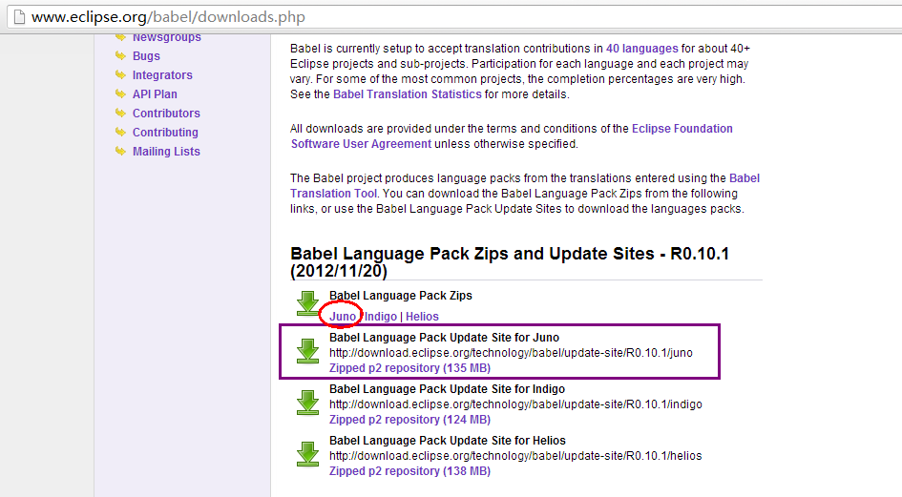Download Zipped p2 repository (138 MB)

[409, 471]
